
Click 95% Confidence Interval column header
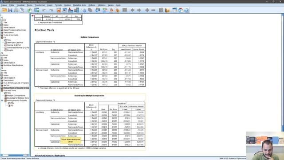[132, 45]
